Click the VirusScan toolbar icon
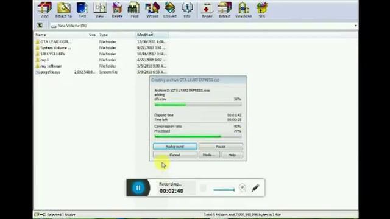The image size is (390, 219). (244, 10)
